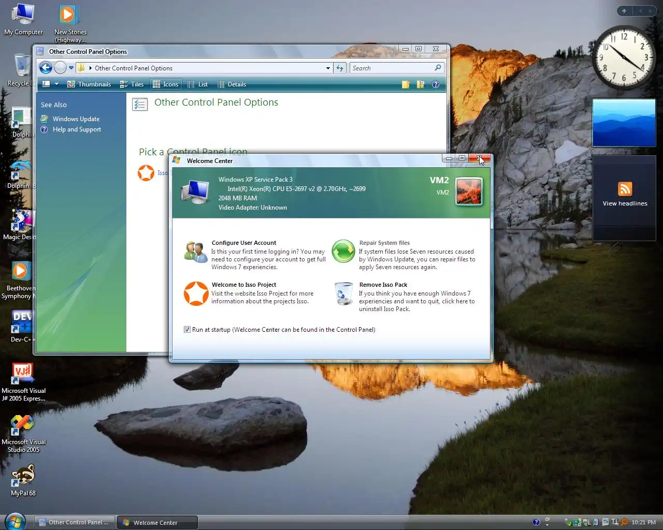Click the new folder icon on explorer toolbar
663x530 pixels.
(x=406, y=84)
